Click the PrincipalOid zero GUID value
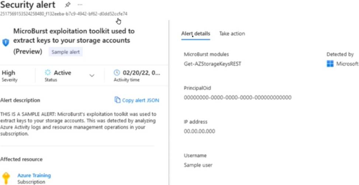The image size is (359, 185). click(x=238, y=98)
